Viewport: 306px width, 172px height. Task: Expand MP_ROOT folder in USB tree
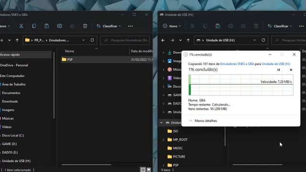click(x=164, y=140)
